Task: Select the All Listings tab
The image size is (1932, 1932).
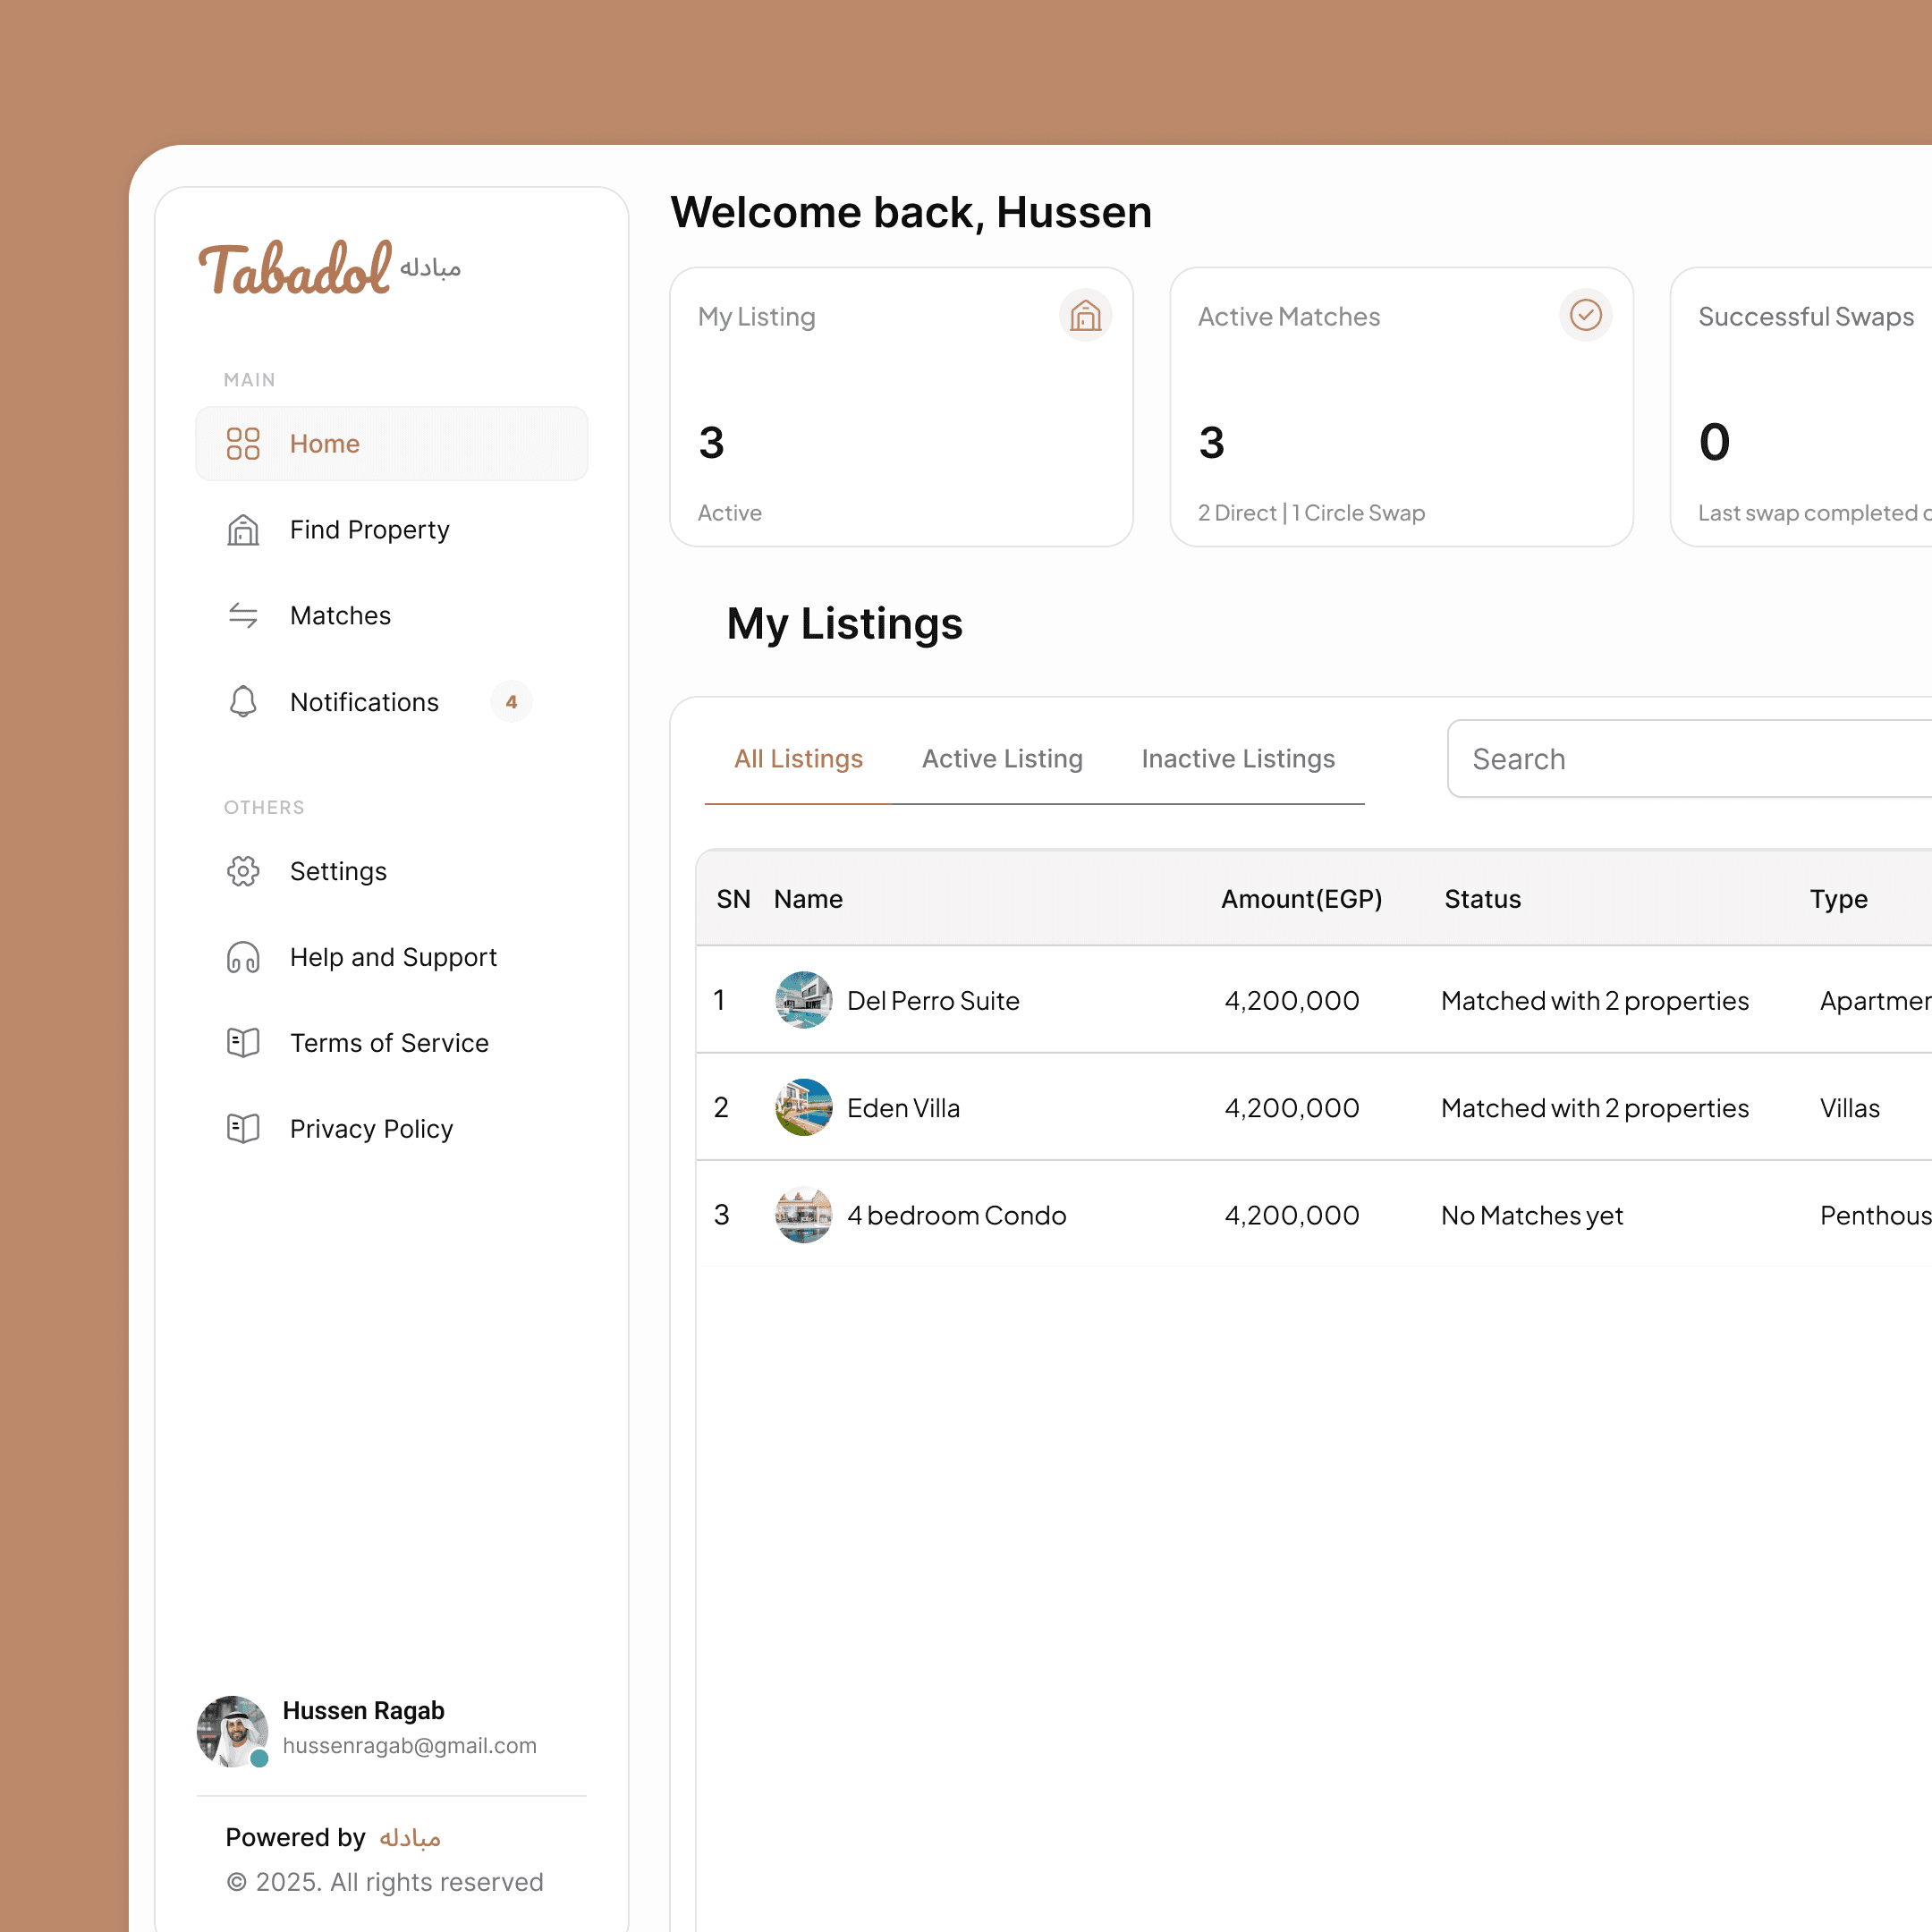Action: [798, 759]
